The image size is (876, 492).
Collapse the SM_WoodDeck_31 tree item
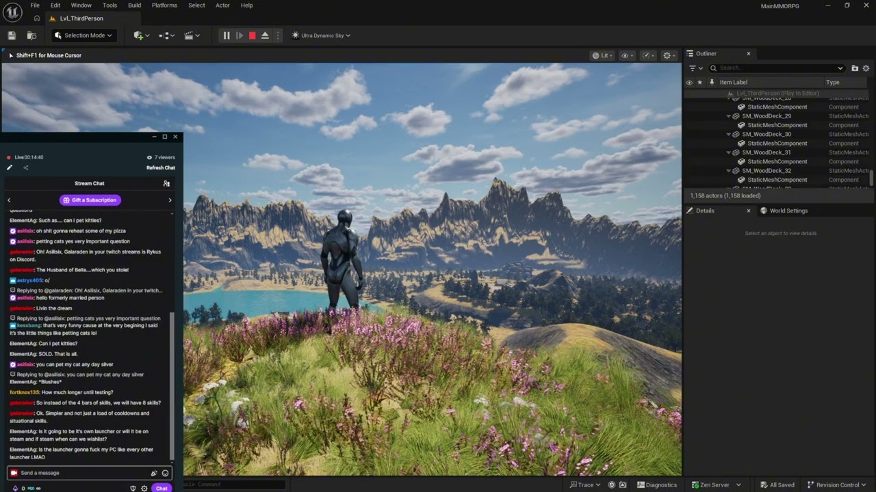pyautogui.click(x=729, y=152)
